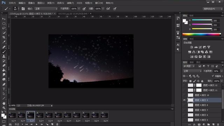
Task: Play the frame animation
Action: click(x=36, y=125)
